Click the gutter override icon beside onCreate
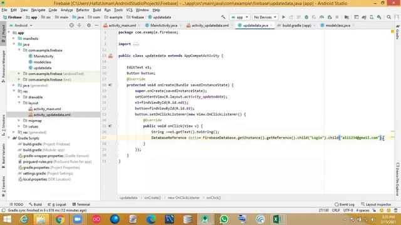 [x=110, y=85]
